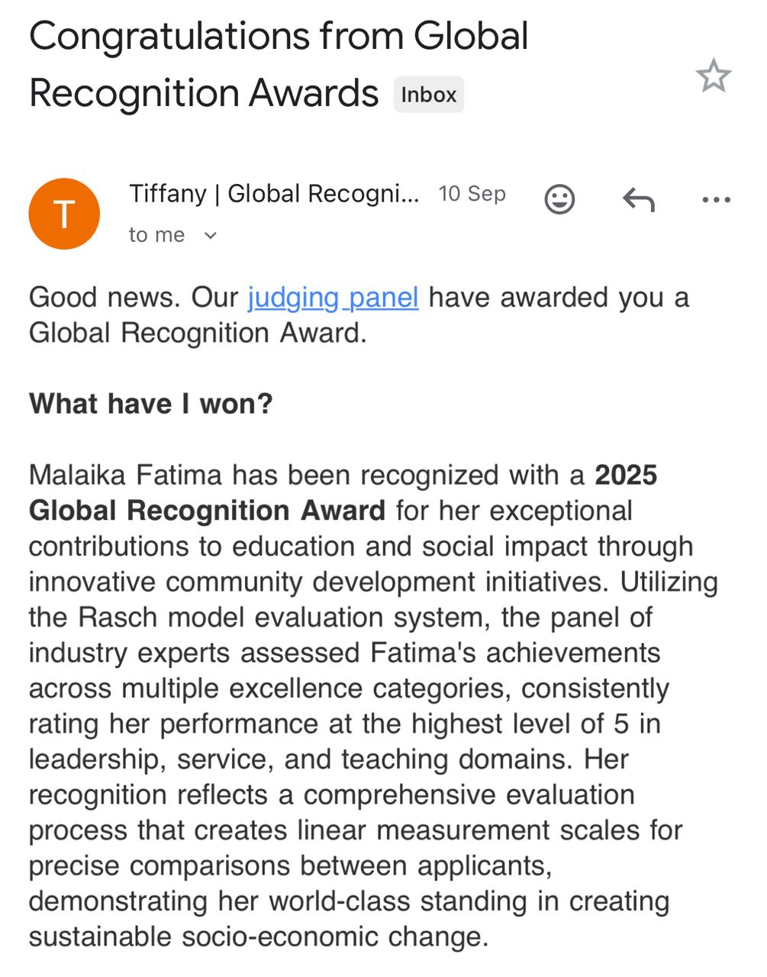Screen dimensions: 767x977
Task: Star this email from Global Recognition Awards
Action: point(713,76)
